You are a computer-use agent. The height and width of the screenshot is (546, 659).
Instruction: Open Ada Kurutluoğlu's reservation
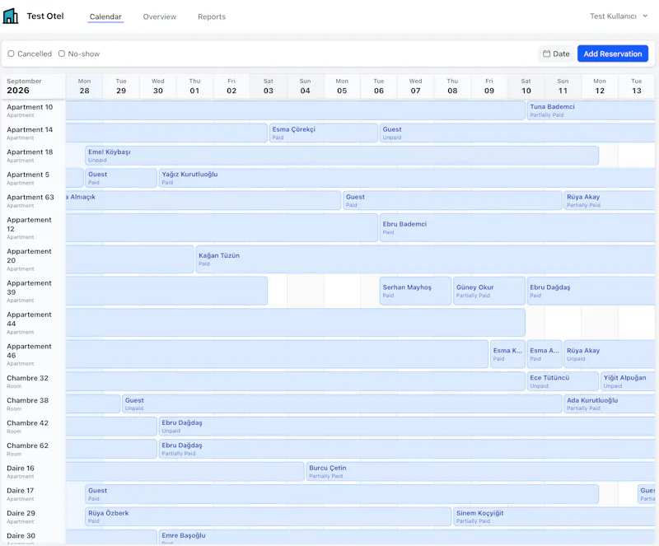point(610,404)
